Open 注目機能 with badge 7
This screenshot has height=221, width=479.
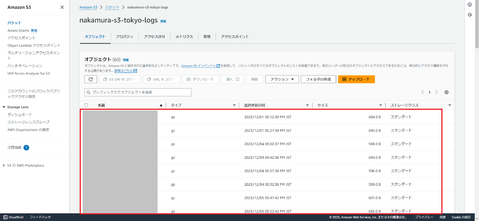(x=18, y=147)
